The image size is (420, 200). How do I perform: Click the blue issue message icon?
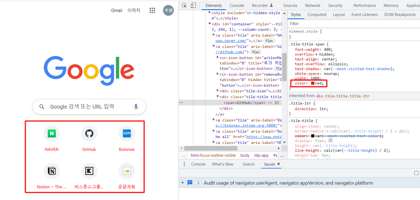coord(190,183)
